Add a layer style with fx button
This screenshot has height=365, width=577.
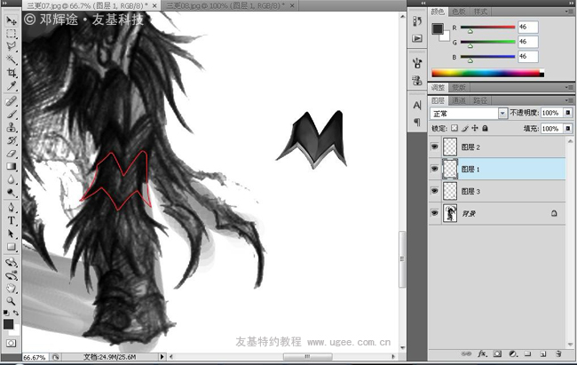pyautogui.click(x=482, y=353)
